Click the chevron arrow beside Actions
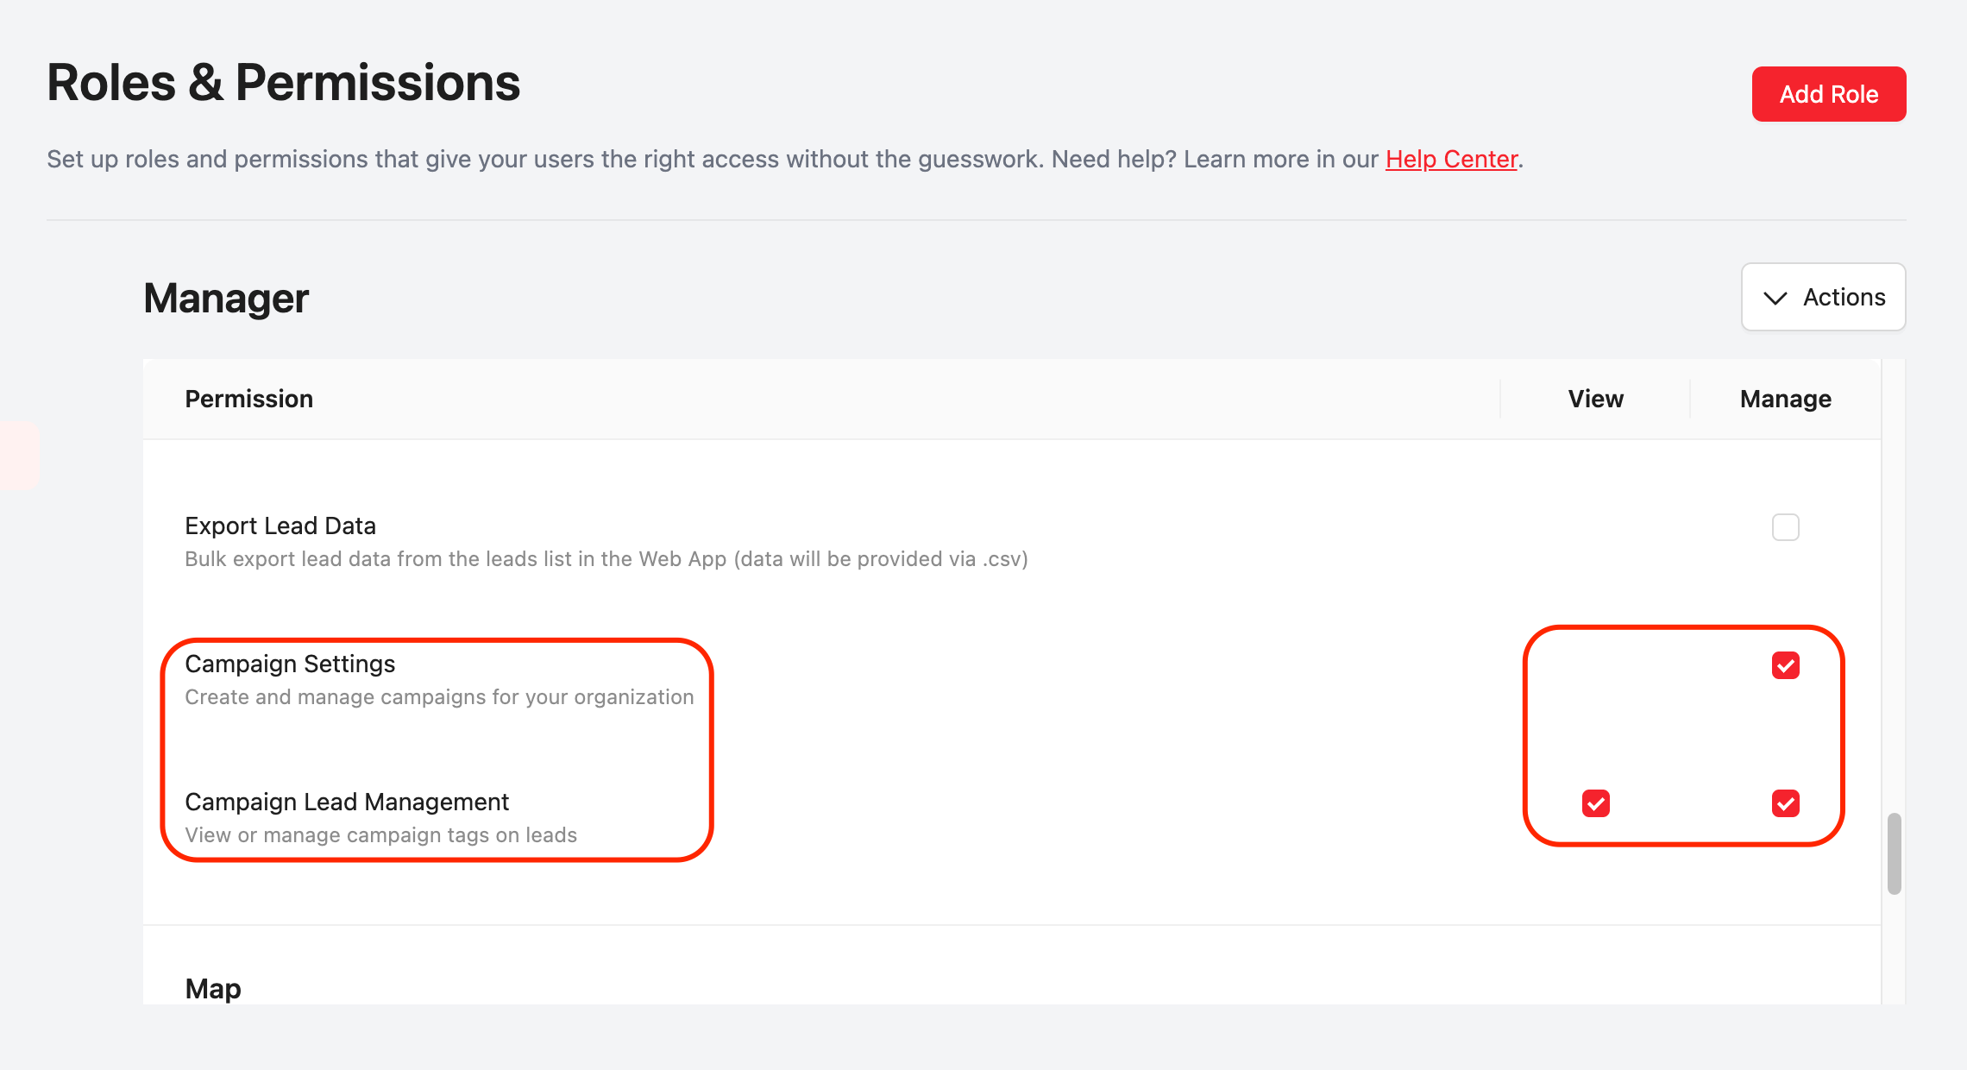Screen dimensions: 1967x1070 coord(1775,299)
